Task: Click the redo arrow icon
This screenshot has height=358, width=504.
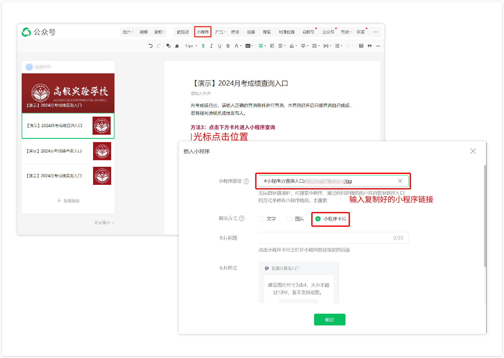Action: point(159,46)
